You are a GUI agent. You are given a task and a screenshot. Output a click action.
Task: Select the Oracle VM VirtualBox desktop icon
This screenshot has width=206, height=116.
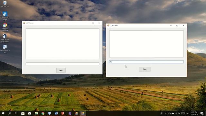pos(5,38)
